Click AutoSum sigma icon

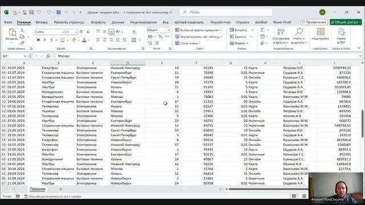262,30
